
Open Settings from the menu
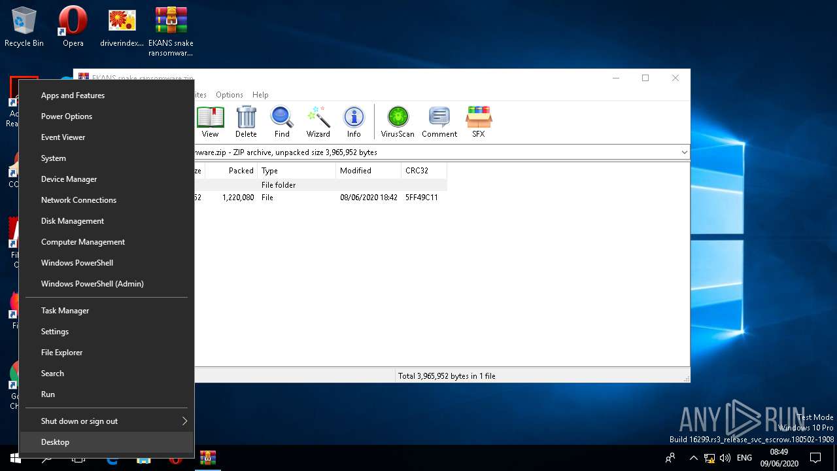click(107, 332)
